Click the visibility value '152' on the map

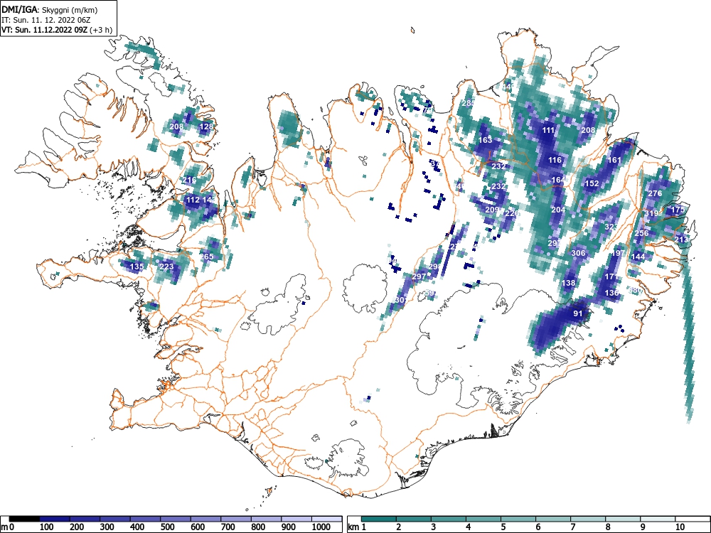click(x=592, y=183)
